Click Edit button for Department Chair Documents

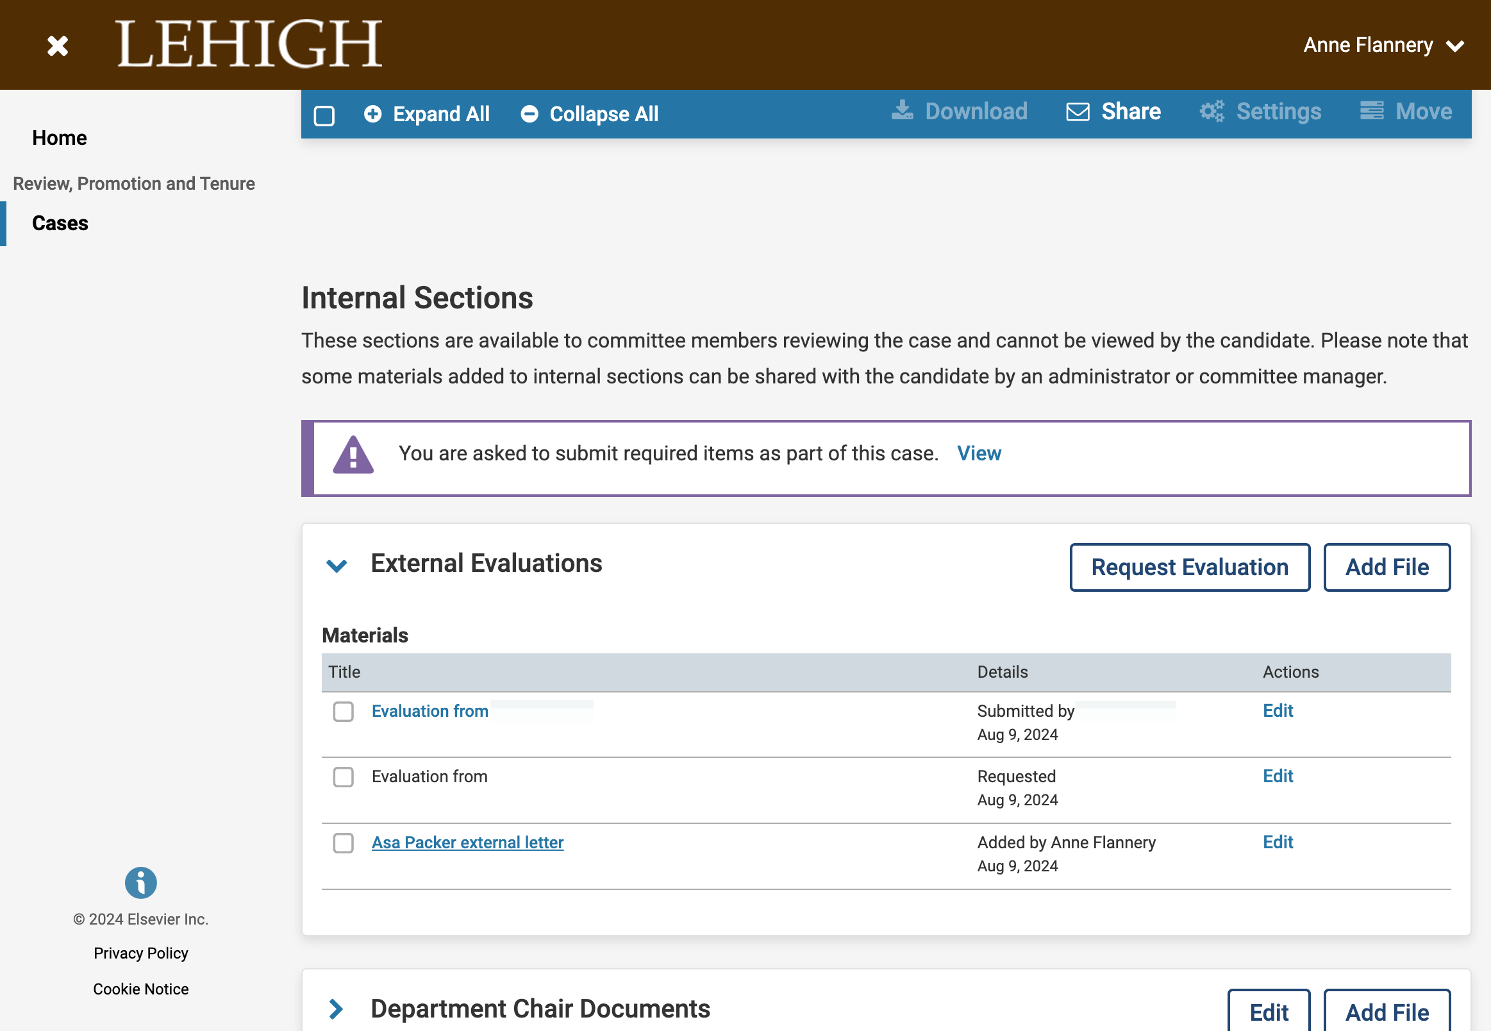click(1268, 1012)
